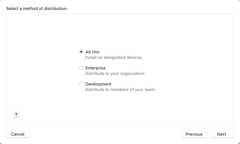This screenshot has width=240, height=144.
Task: Click the question mark help button
Action: pos(16,115)
